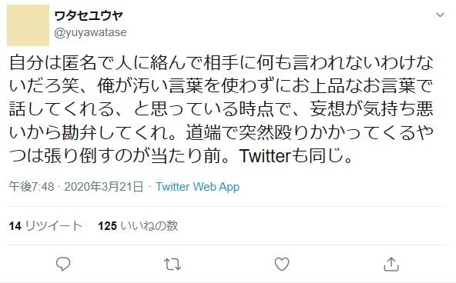Open the いいねの数 label list
Screen dimensions: 456x283
(149, 226)
